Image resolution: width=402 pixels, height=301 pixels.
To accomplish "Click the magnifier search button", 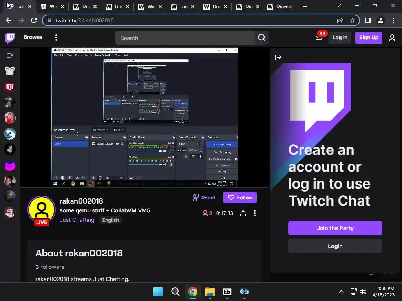I will [261, 38].
